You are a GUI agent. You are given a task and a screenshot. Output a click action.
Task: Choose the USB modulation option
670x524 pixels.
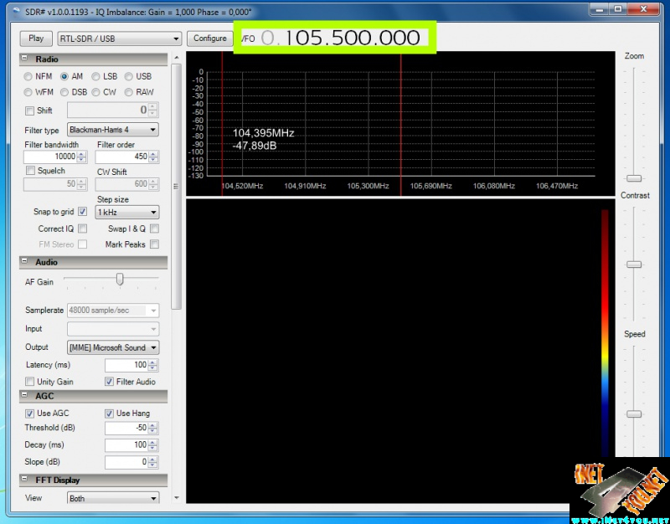[130, 76]
